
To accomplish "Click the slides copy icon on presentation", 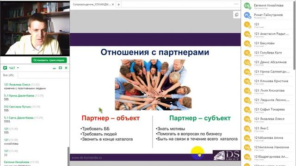I will click(236, 15).
